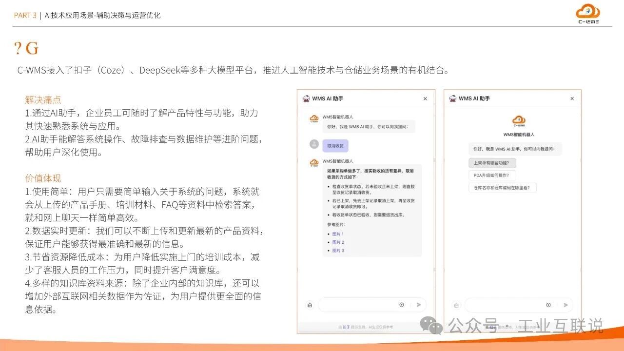Click the circular target icon in the left input bar
This screenshot has width=624, height=351.
click(401, 304)
